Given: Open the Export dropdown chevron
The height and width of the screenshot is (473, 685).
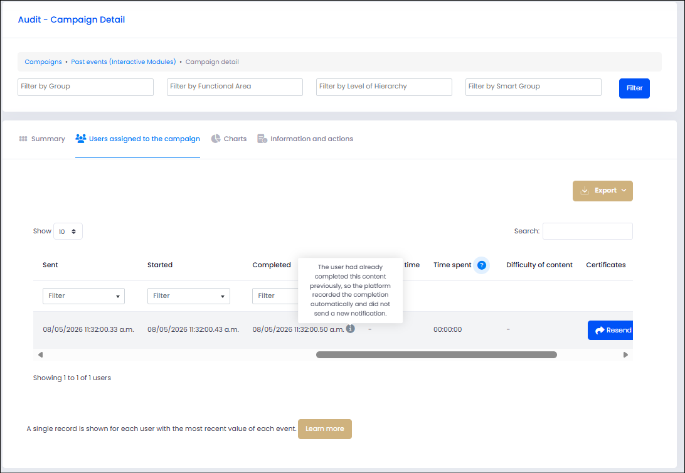Looking at the screenshot, I should click(624, 191).
